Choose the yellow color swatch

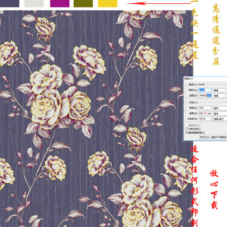pyautogui.click(x=108, y=3)
